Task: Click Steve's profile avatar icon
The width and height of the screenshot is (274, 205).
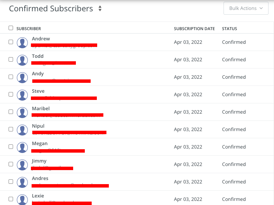Action: coord(22,95)
